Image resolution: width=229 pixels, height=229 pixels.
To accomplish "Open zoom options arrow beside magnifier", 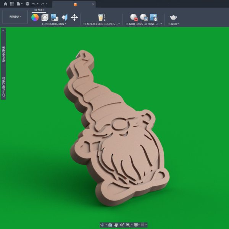I will pos(132,225).
